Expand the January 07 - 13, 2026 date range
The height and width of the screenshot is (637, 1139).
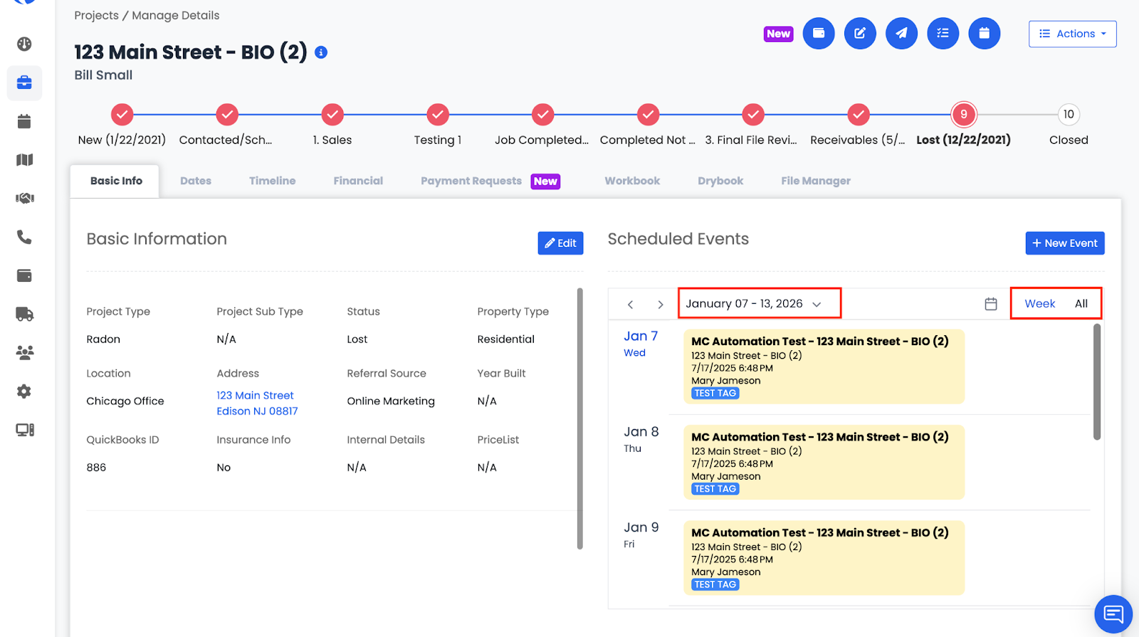coord(752,304)
